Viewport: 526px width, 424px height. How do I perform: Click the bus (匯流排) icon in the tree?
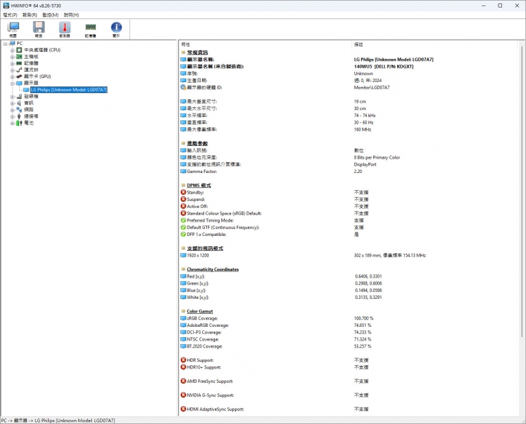19,70
